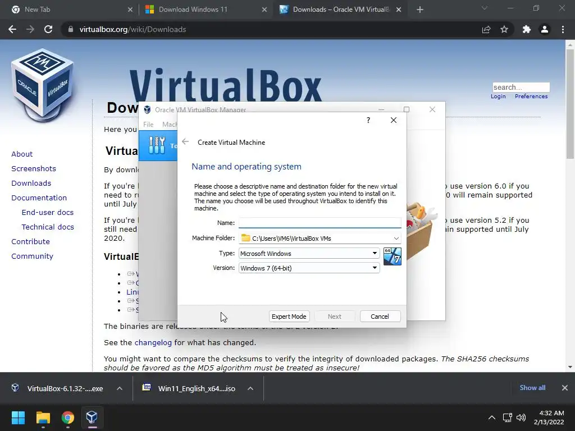Click the Chrome back navigation arrow

(x=12, y=29)
